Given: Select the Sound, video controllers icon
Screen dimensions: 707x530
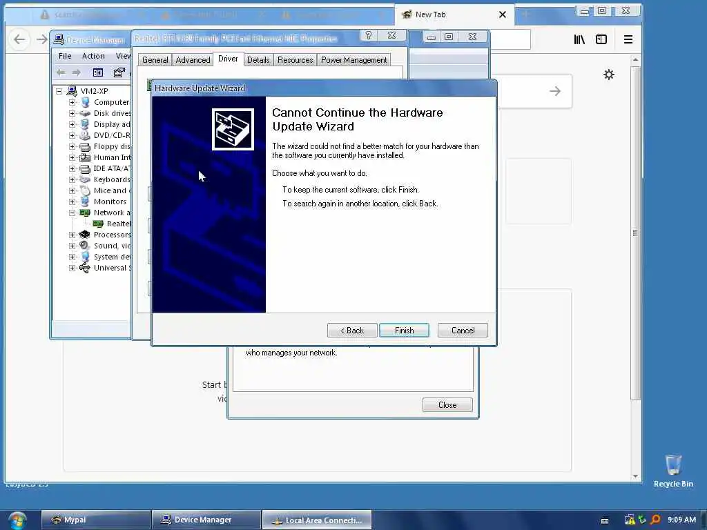Looking at the screenshot, I should 85,246.
